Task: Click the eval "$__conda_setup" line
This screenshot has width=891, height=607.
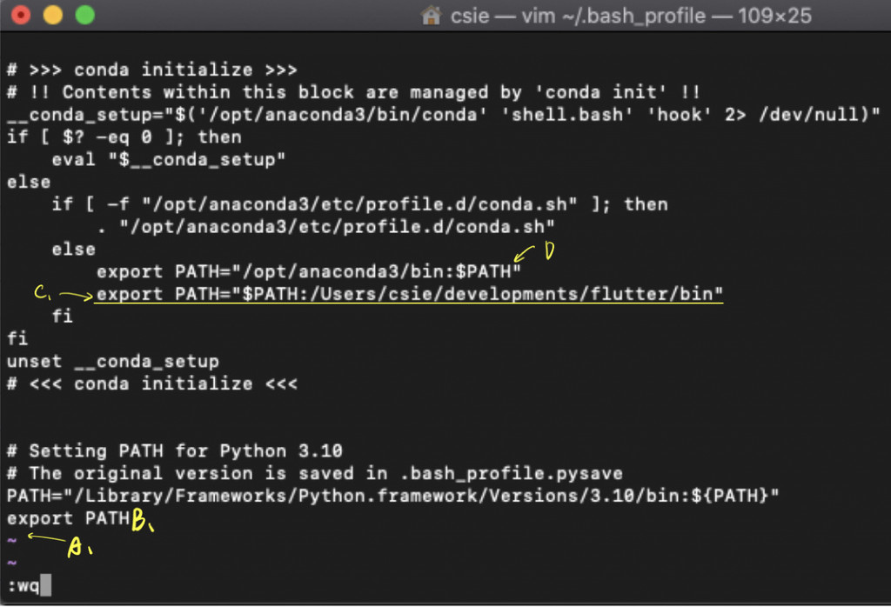Action: (168, 159)
